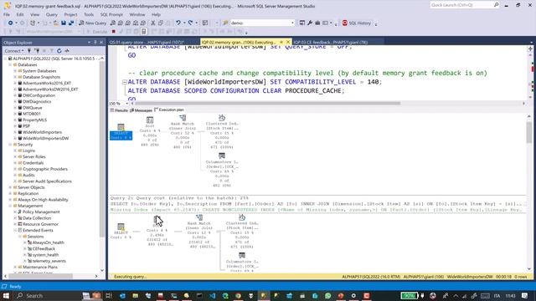Open the Windows Start menu
The height and width of the screenshot is (301, 536).
coord(6,295)
